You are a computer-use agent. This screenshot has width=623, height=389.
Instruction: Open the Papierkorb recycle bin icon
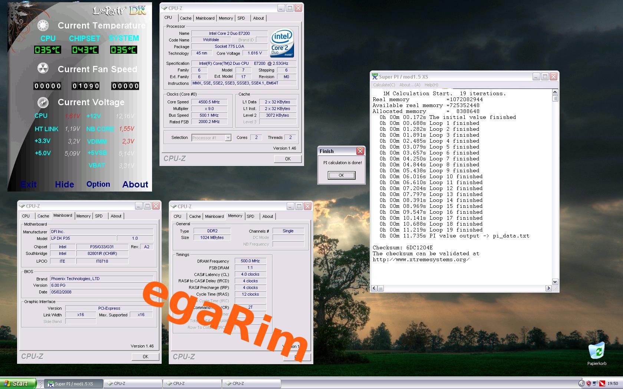point(597,353)
